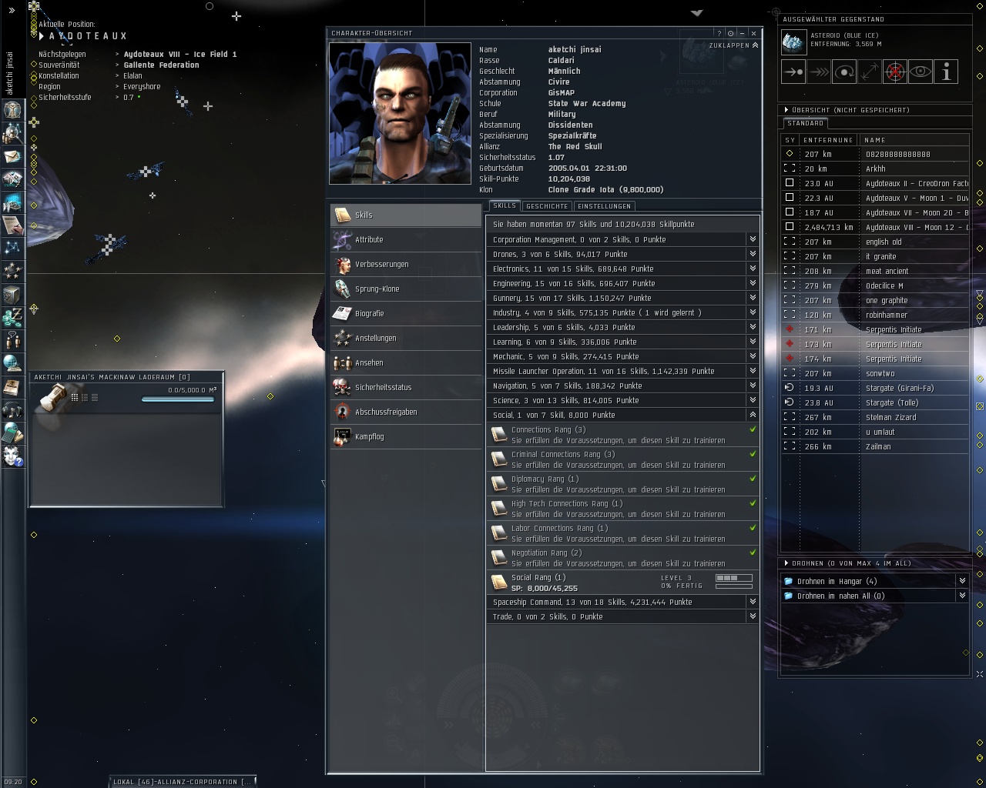Click the Diplomacy skill book icon
986x788 pixels.
(498, 484)
